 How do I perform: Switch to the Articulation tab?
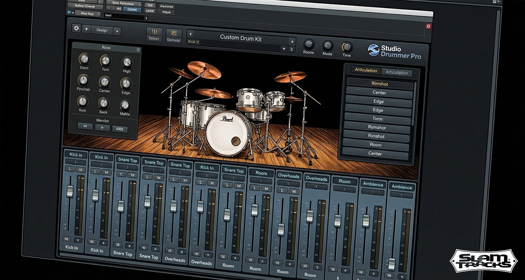coord(397,73)
